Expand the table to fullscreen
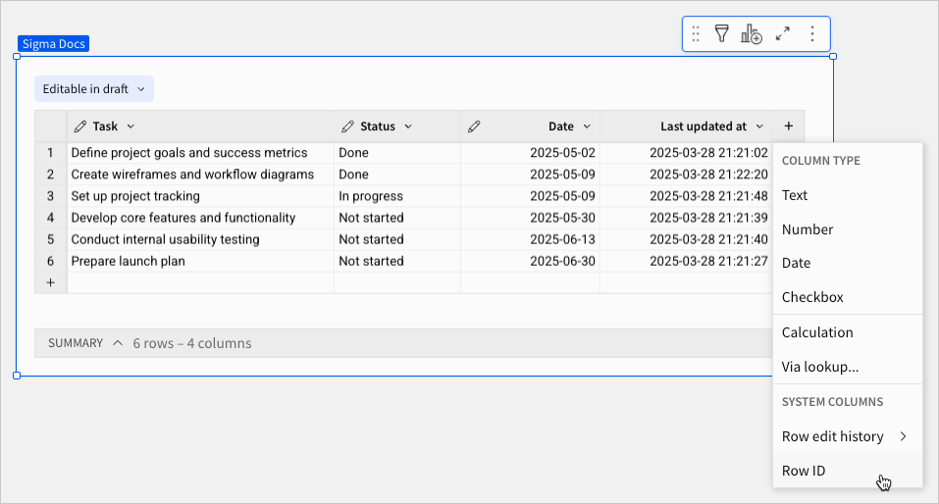 [x=783, y=34]
